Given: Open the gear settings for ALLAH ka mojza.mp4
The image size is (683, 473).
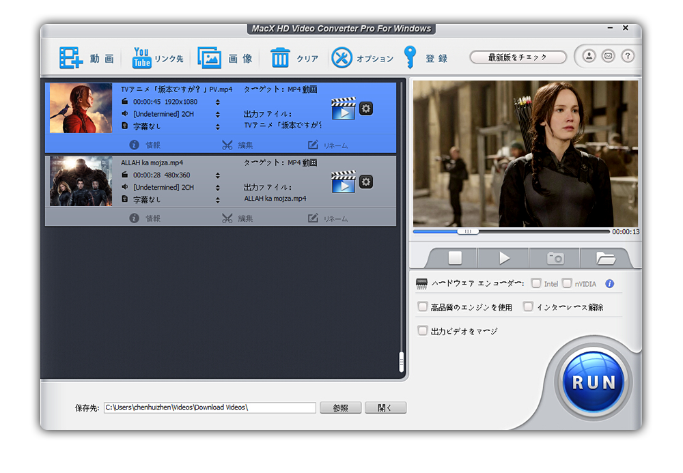Looking at the screenshot, I should pyautogui.click(x=366, y=182).
